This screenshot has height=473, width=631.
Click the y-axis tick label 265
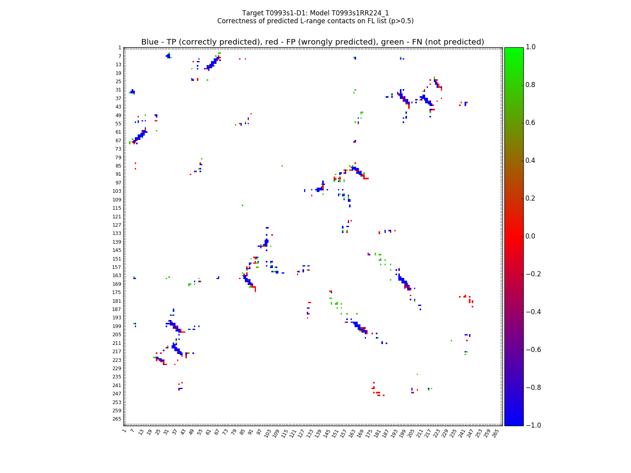coord(117,419)
